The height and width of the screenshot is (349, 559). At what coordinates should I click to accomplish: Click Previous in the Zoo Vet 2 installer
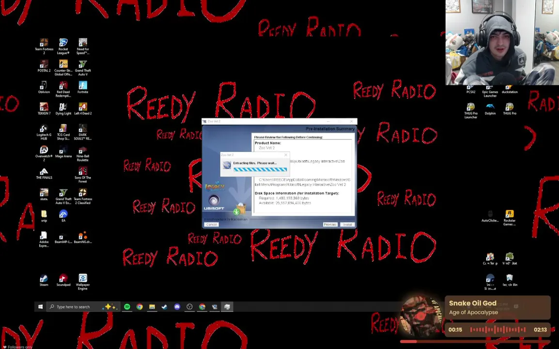tap(330, 224)
